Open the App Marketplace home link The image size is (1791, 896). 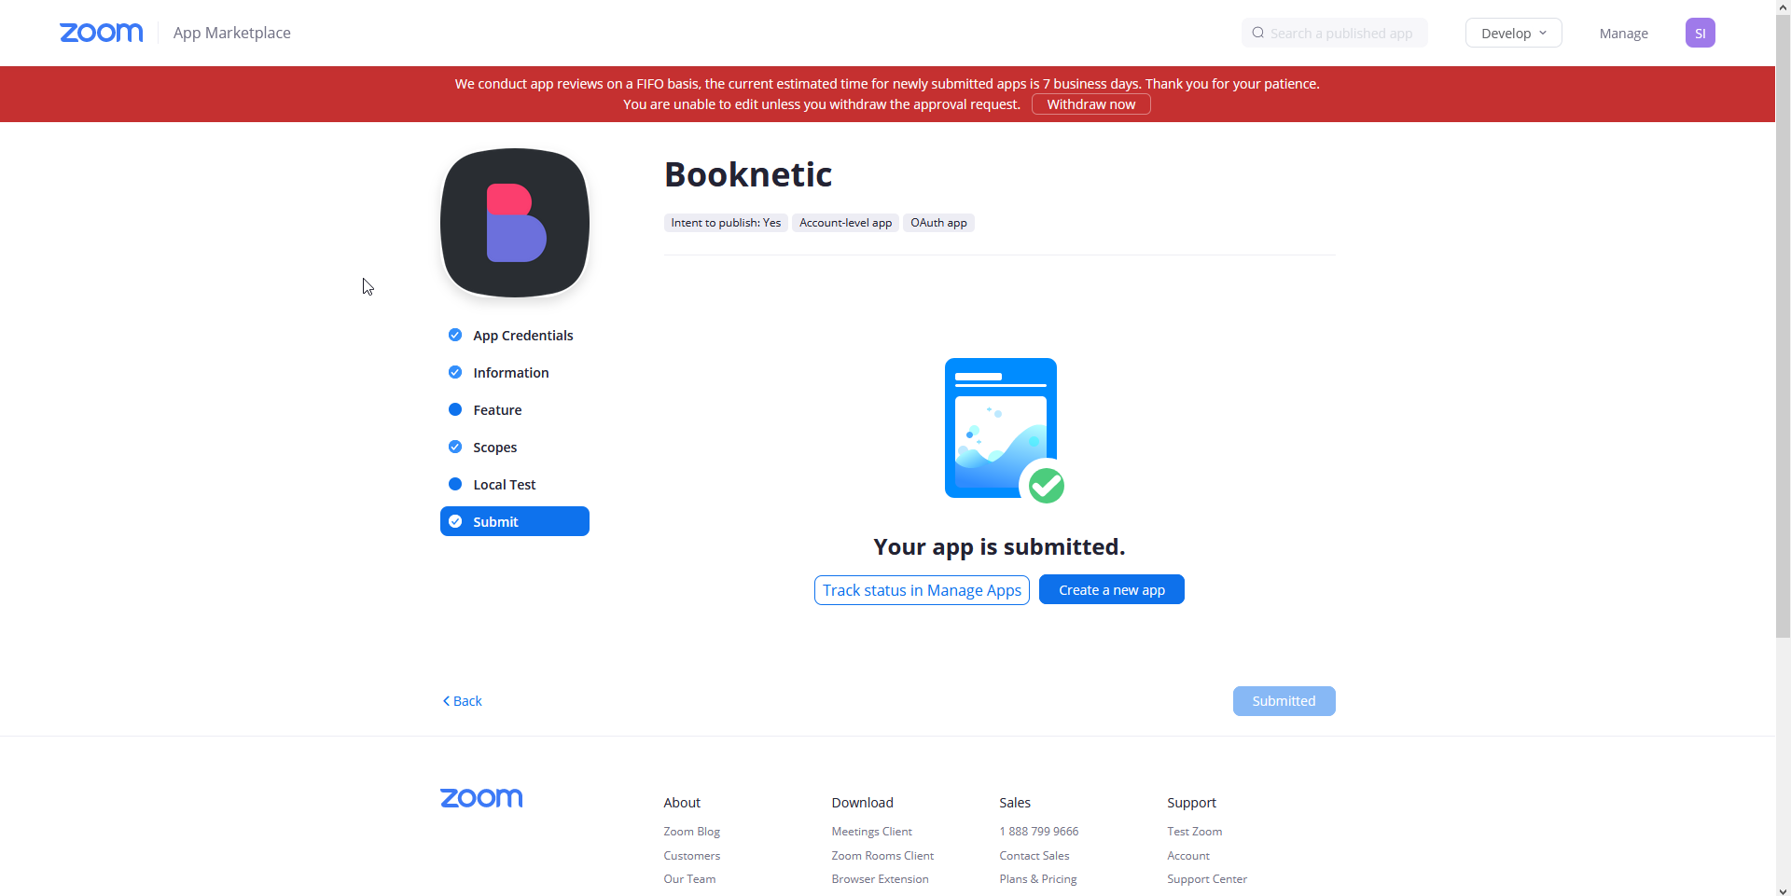tap(232, 33)
